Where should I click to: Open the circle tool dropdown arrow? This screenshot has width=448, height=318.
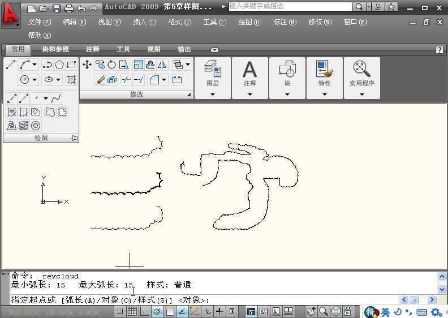(35, 79)
